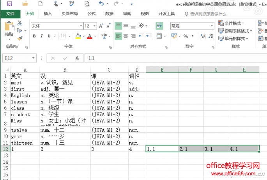Save the workbook with the floppy icon

pos(9,4)
